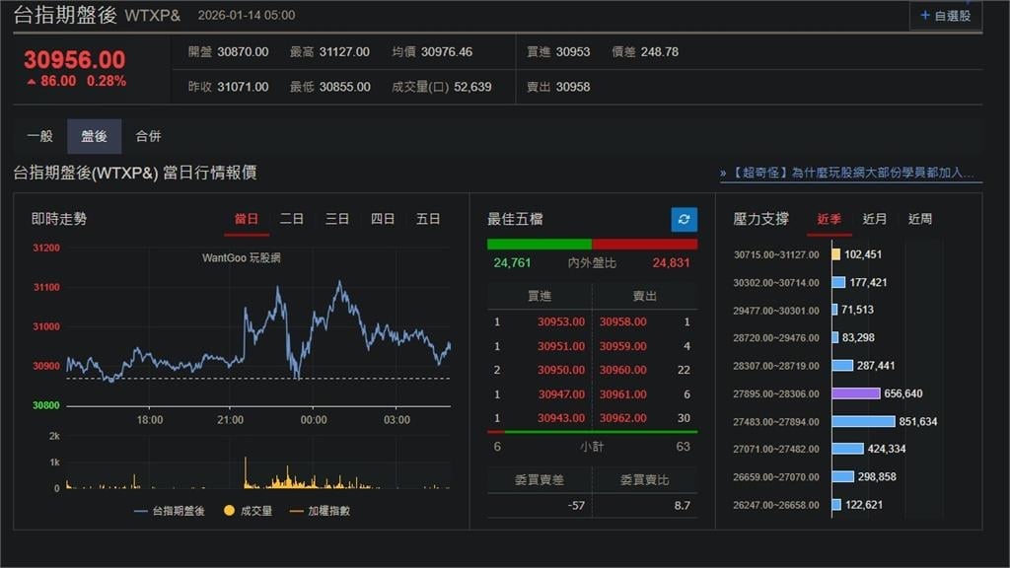
Task: Click the purple volume bar for 27895.00~28306.00
Action: click(854, 392)
